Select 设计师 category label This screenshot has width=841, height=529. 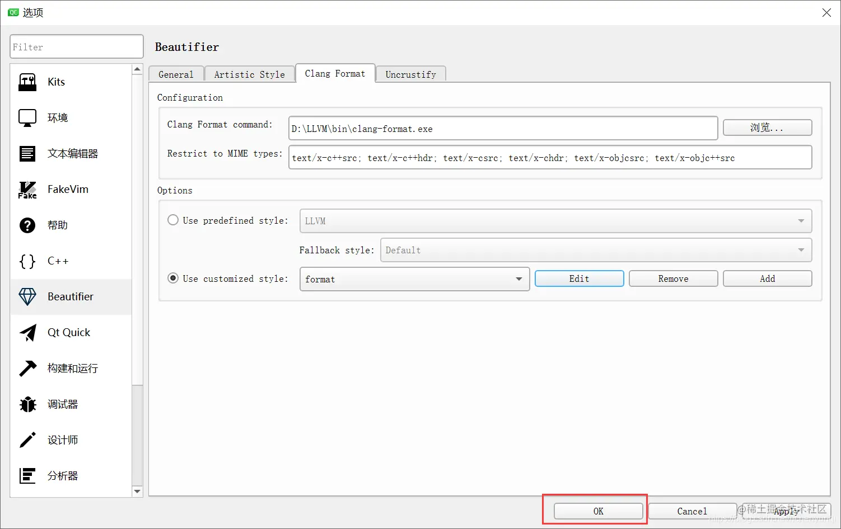pos(63,440)
